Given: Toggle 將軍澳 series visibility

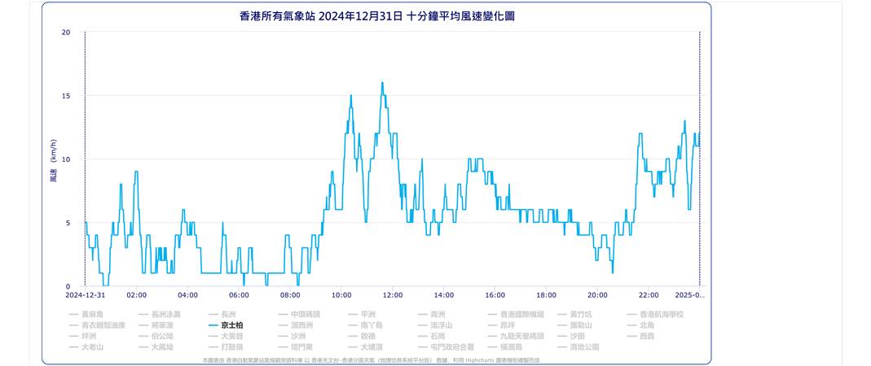Looking at the screenshot, I should click(161, 325).
